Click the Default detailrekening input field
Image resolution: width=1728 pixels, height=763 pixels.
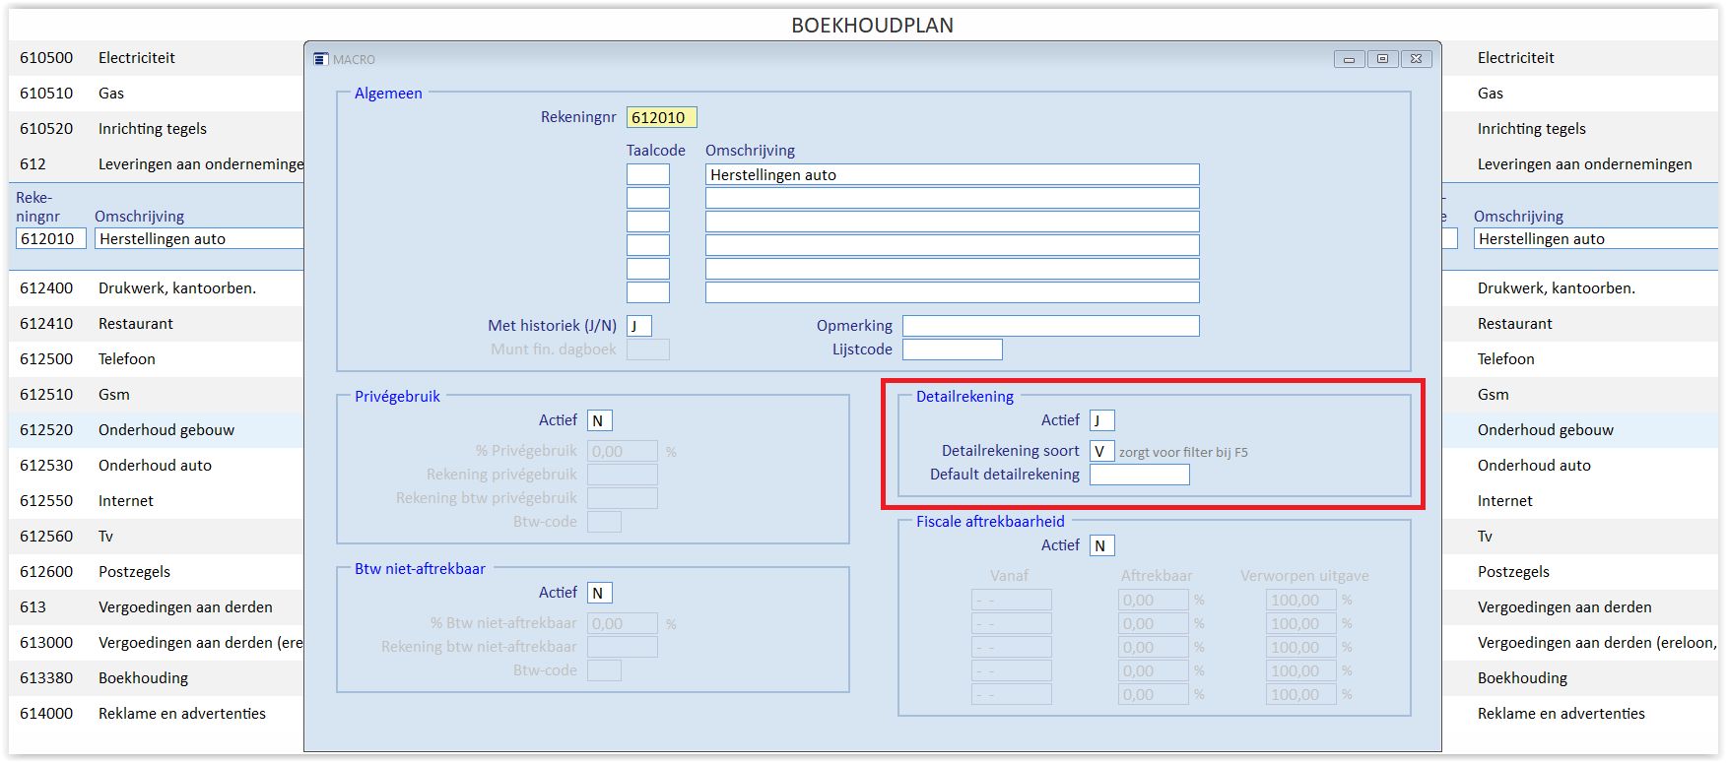point(1139,475)
